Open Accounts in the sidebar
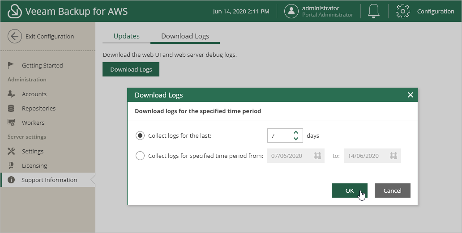This screenshot has width=462, height=233. (34, 94)
